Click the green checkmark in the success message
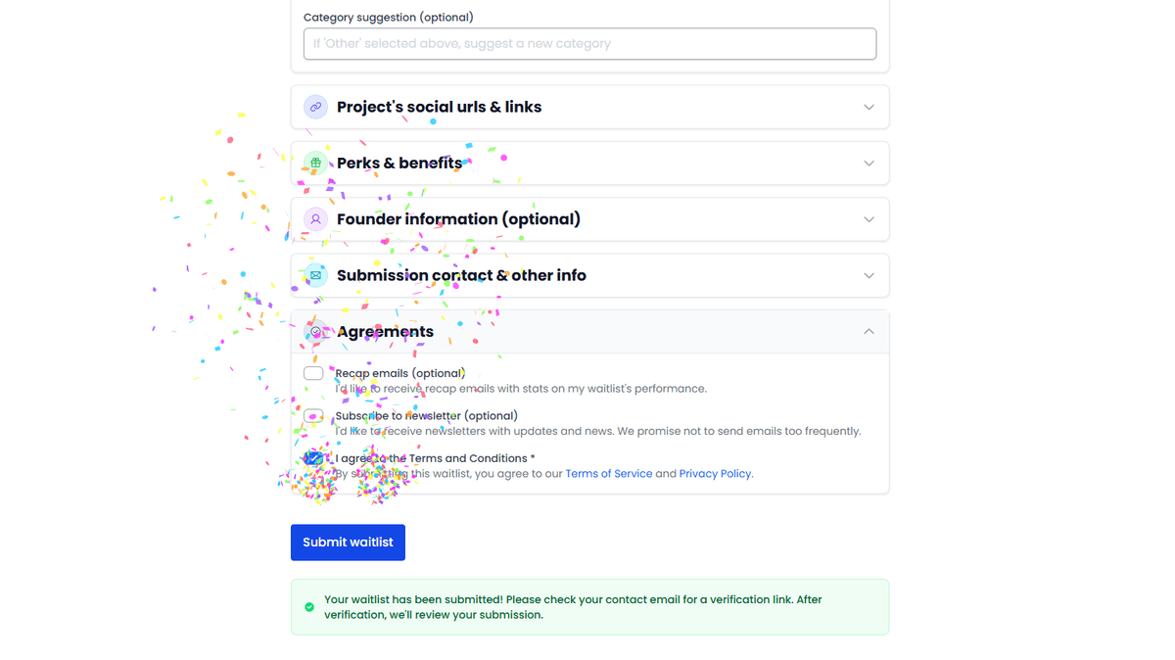Image resolution: width=1175 pixels, height=660 pixels. pos(309,606)
